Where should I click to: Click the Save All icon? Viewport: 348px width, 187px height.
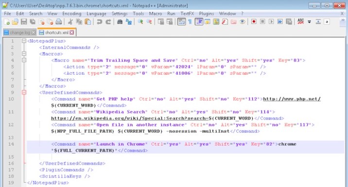tap(33, 22)
